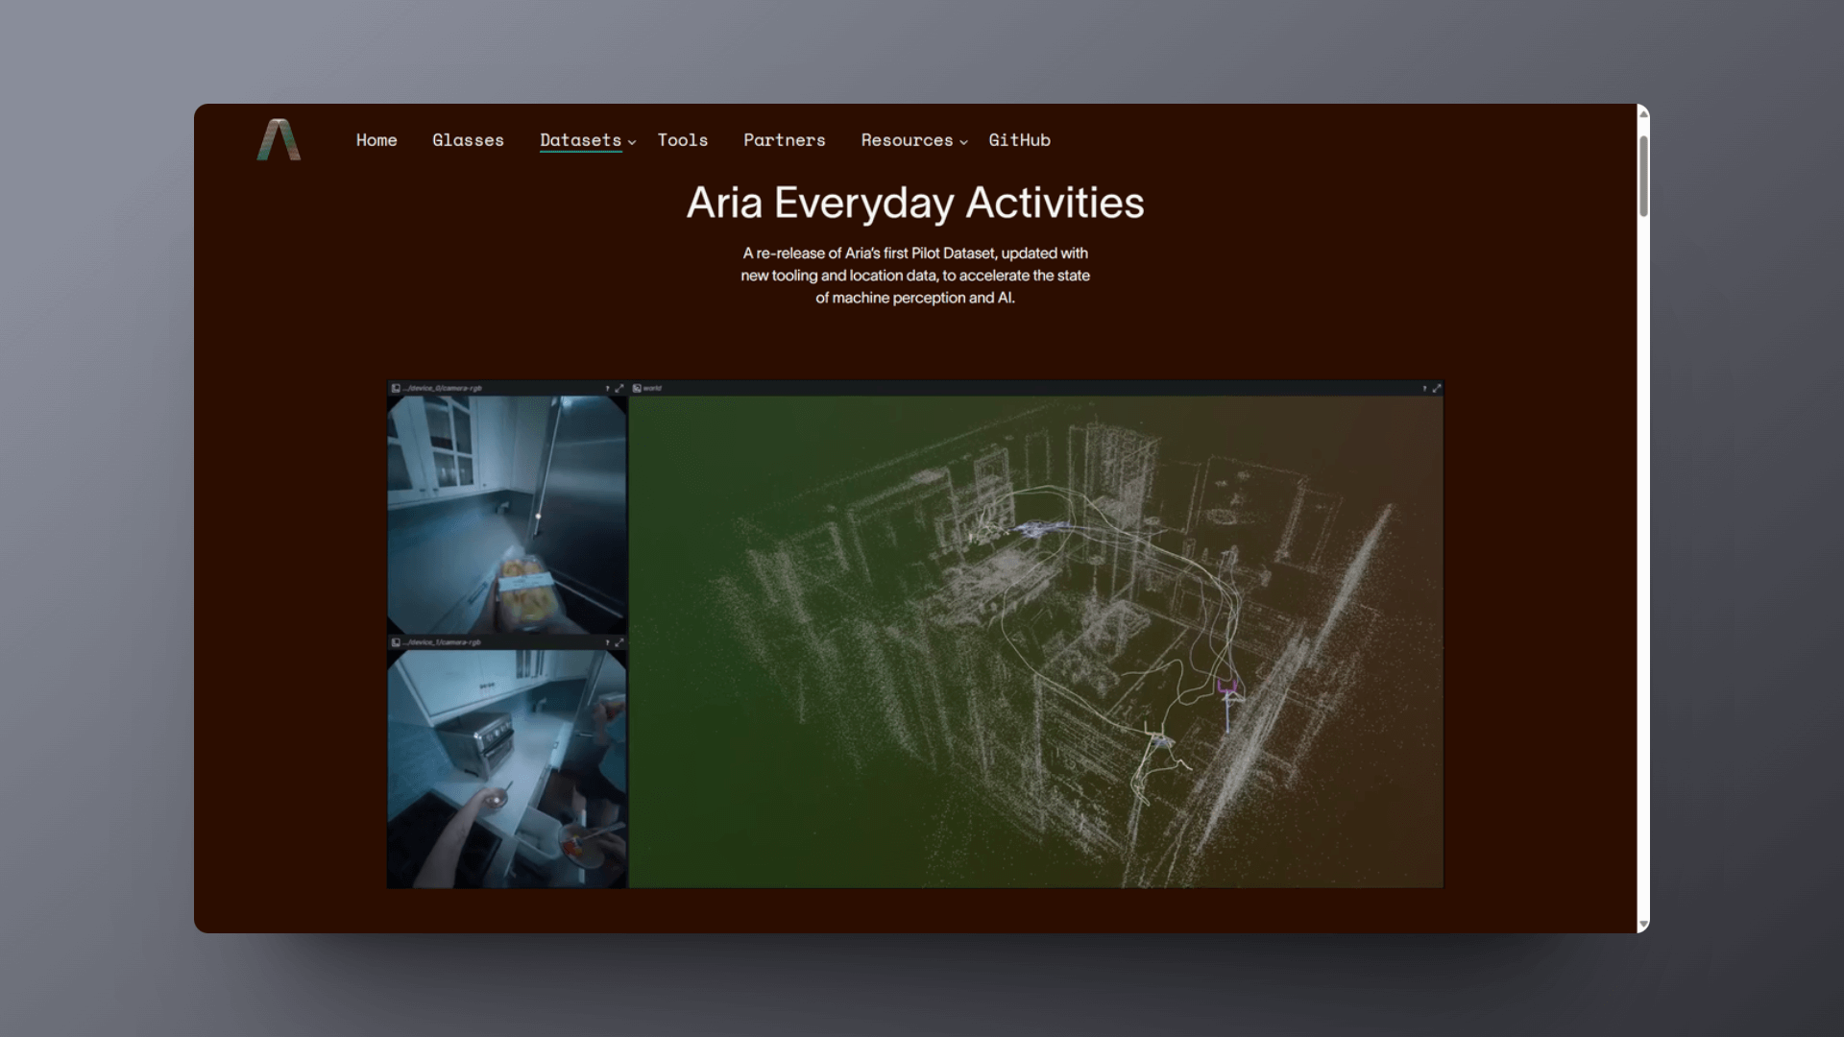Click the scrollbar up arrow

1643,113
